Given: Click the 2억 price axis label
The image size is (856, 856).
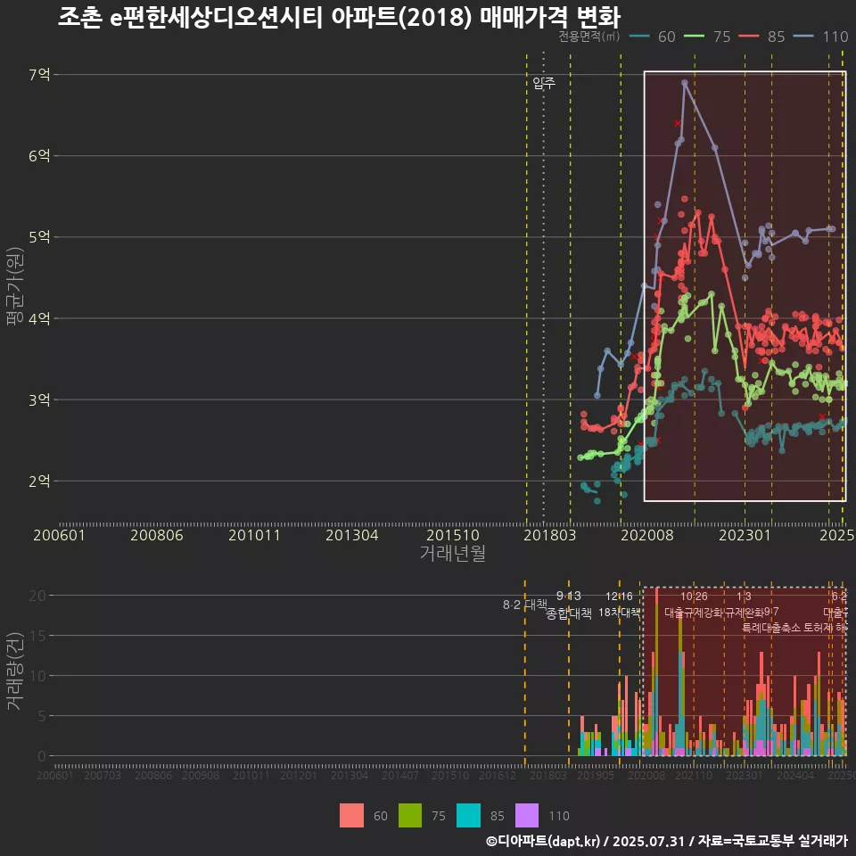Looking at the screenshot, I should (39, 481).
